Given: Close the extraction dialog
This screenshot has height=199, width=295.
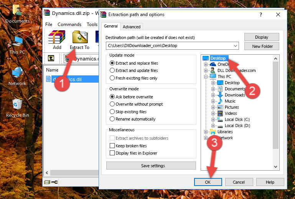Looking at the screenshot, I should click(278, 15).
